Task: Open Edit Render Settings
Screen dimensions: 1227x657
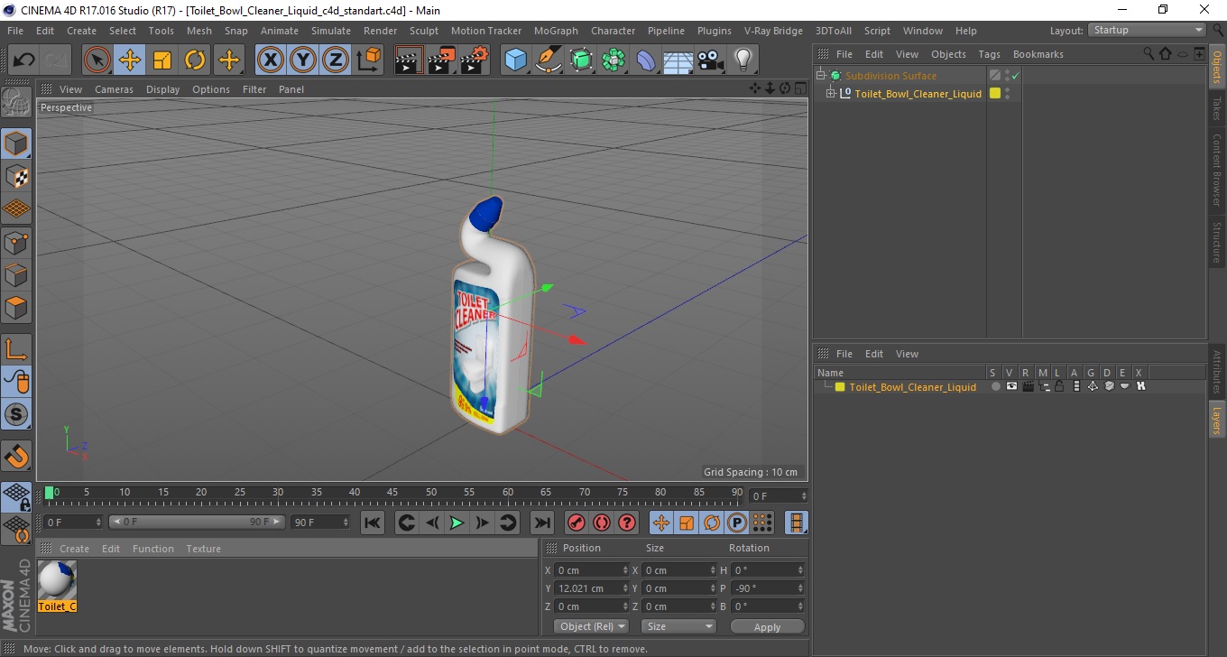Action: tap(475, 60)
